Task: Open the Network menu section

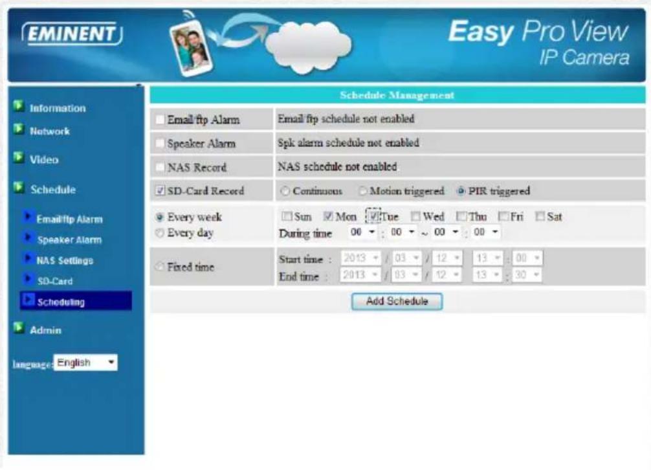Action: click(x=49, y=131)
